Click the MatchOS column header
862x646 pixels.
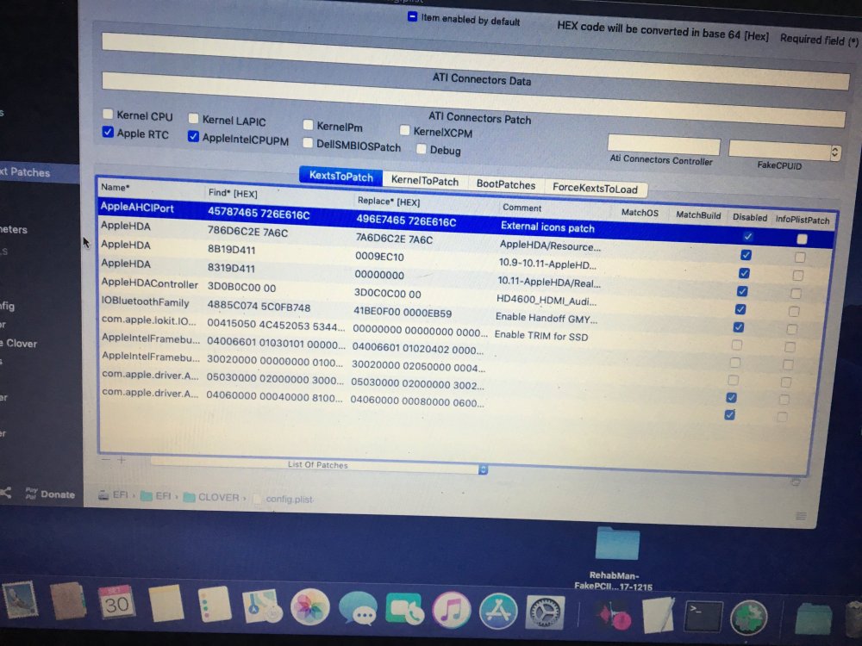click(640, 212)
